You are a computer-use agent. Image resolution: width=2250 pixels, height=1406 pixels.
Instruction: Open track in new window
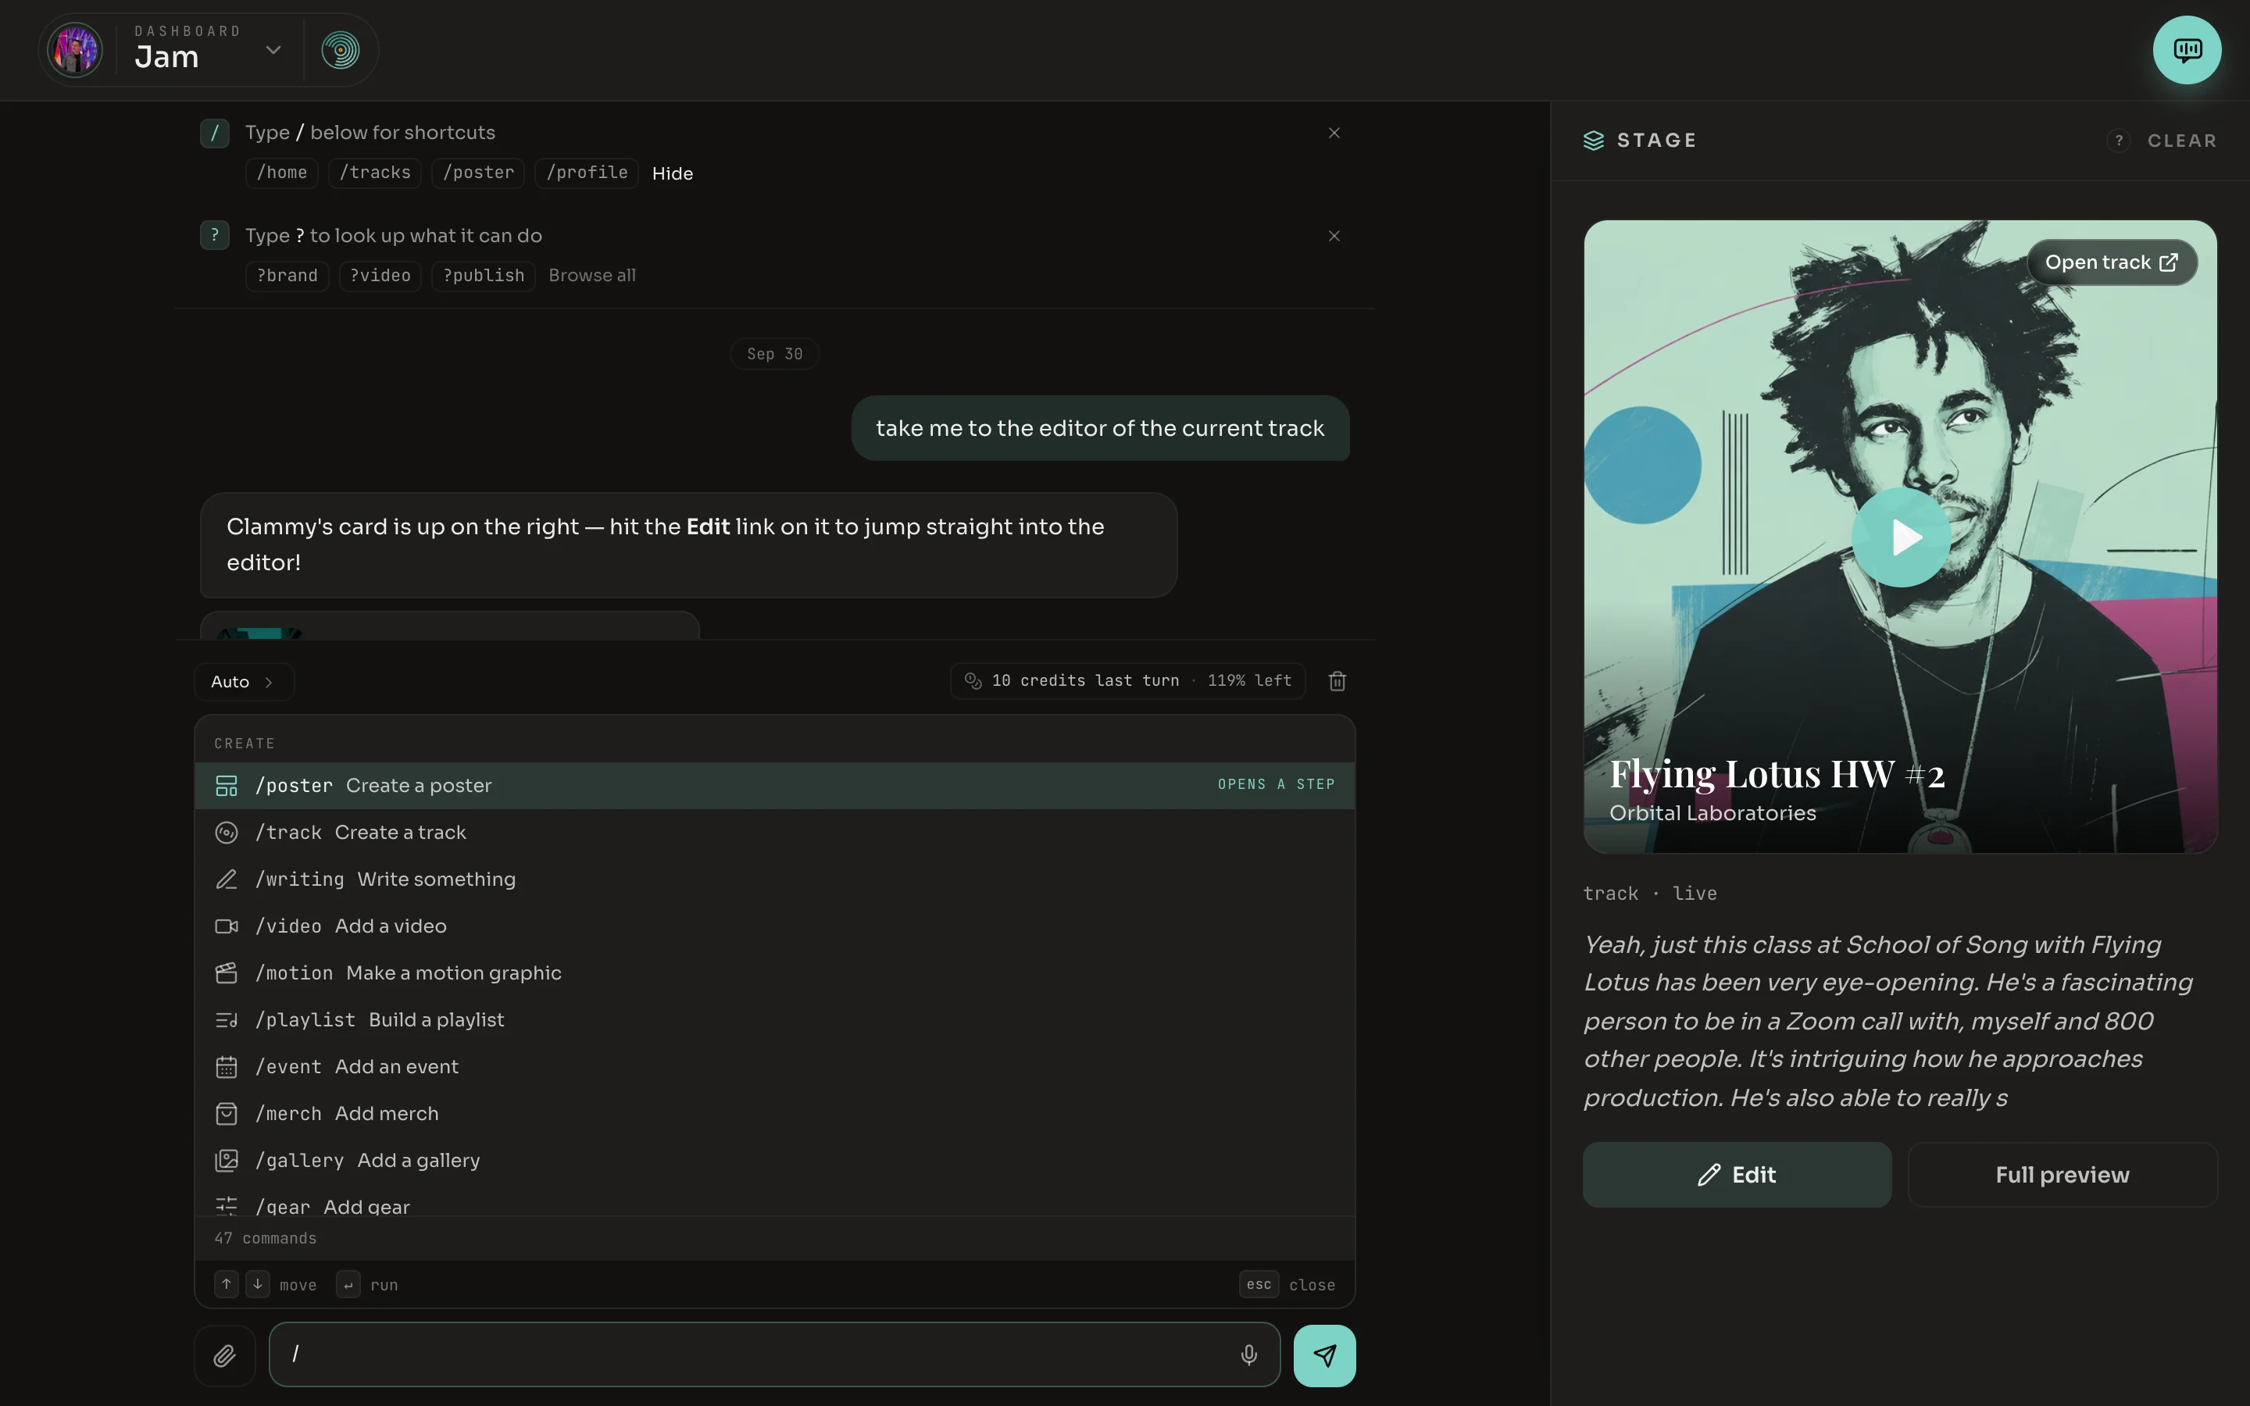[2112, 263]
